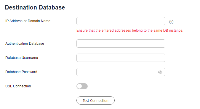200x109 pixels.
Task: Click into the Database Username field
Action: 121,58
